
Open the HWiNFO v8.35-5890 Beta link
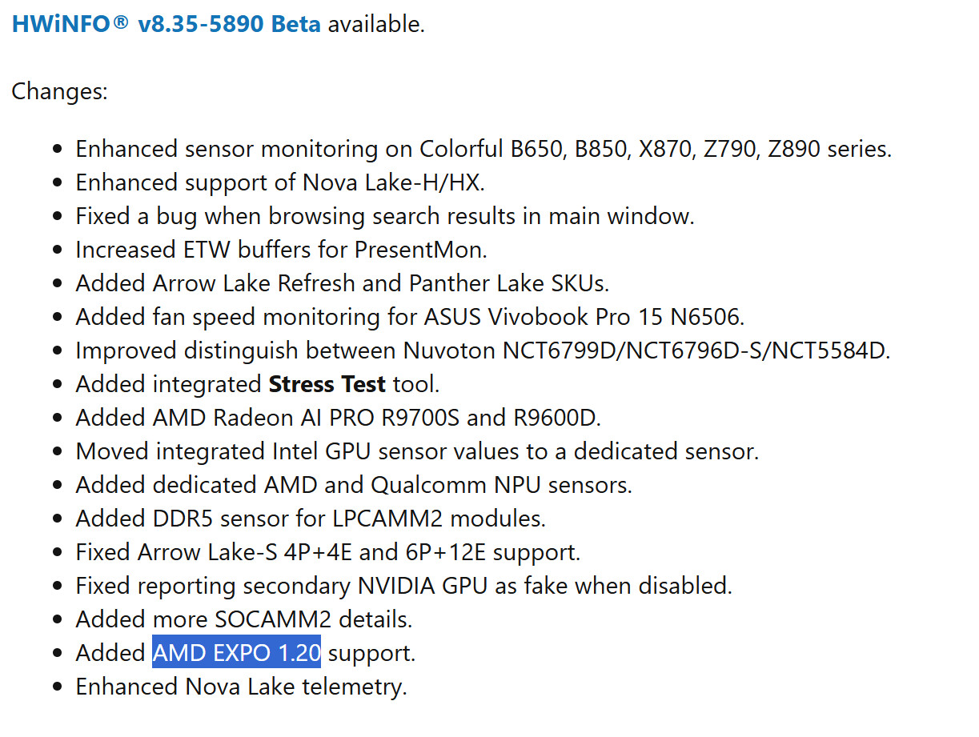166,24
